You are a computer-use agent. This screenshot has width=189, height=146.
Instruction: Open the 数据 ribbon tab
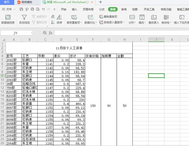click(x=113, y=9)
